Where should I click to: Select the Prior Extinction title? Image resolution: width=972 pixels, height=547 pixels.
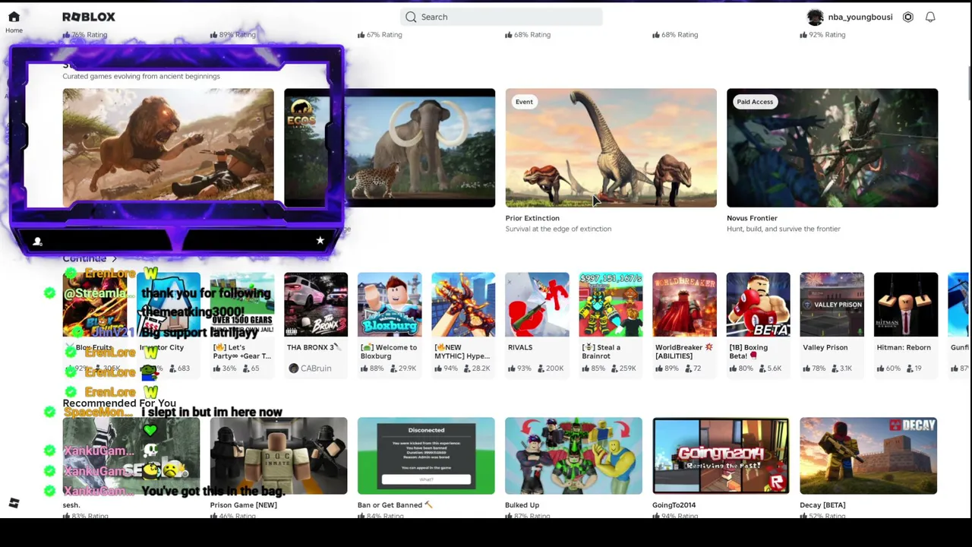pos(532,218)
